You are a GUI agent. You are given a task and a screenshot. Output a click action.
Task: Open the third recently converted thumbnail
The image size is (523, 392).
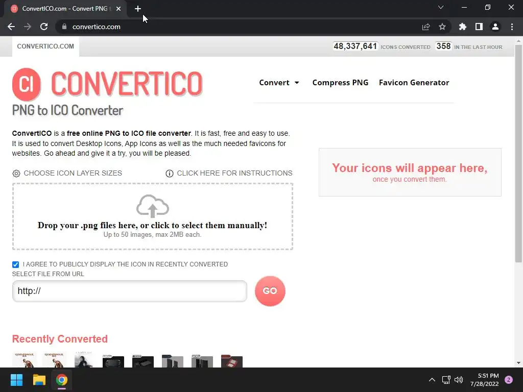pos(84,359)
